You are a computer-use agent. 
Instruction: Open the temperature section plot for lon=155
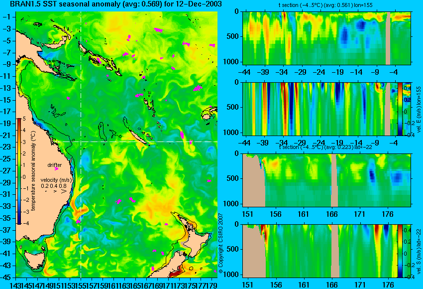326,38
